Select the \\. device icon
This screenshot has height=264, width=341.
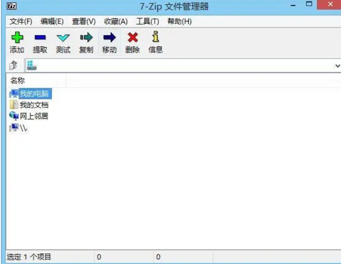14,127
